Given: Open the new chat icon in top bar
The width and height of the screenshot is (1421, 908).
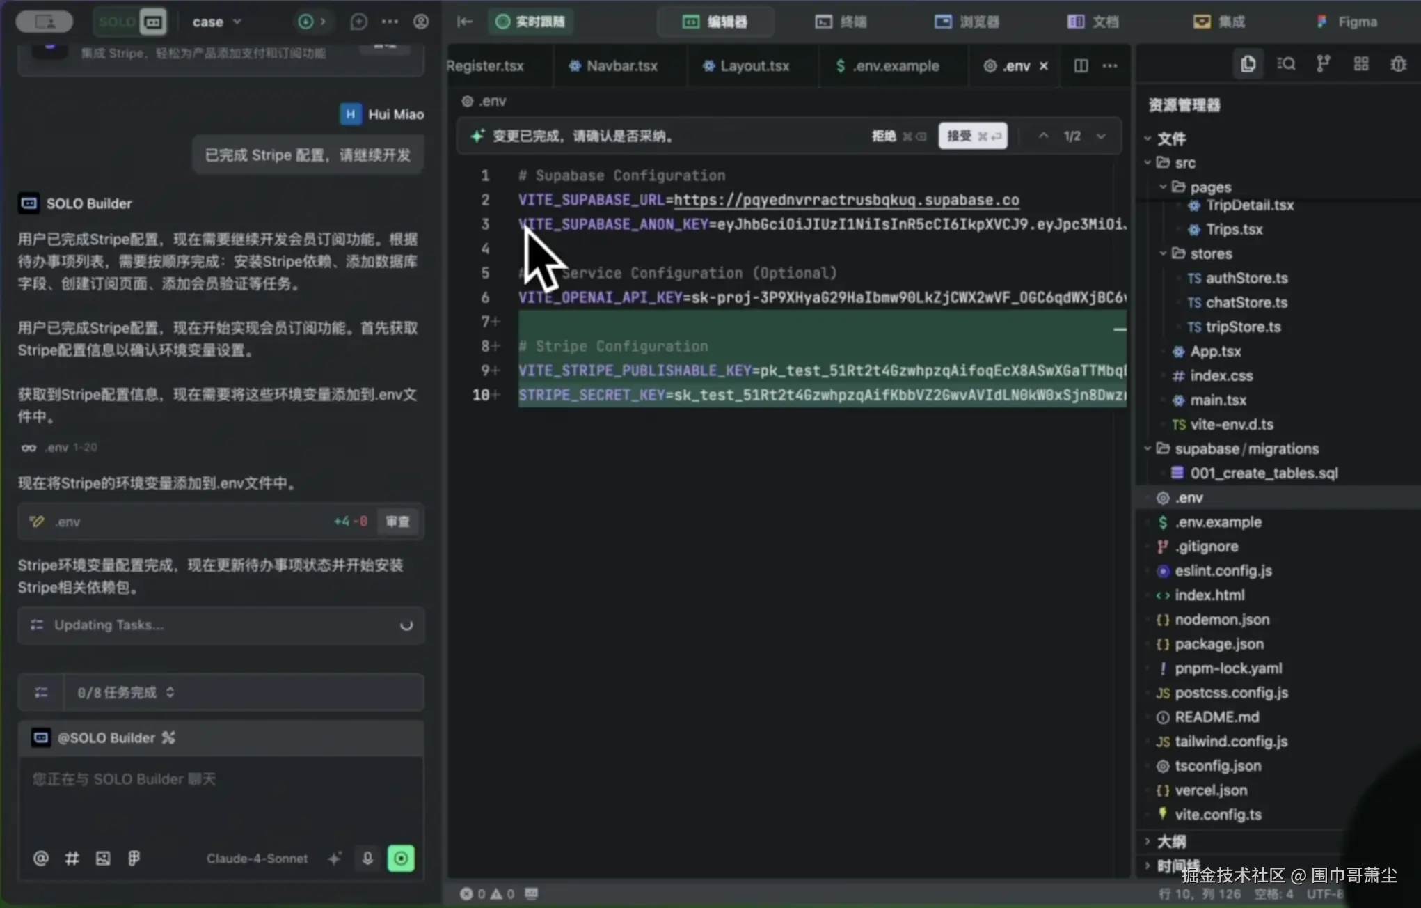Looking at the screenshot, I should 358,22.
